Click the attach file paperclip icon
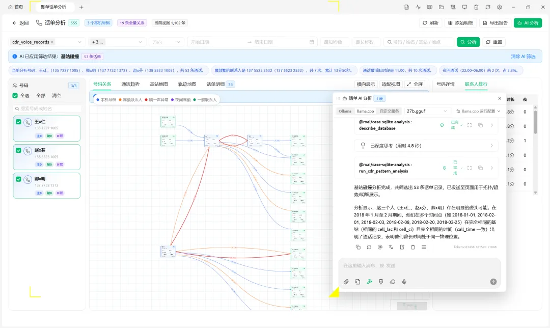550x328 pixels. coord(346,282)
